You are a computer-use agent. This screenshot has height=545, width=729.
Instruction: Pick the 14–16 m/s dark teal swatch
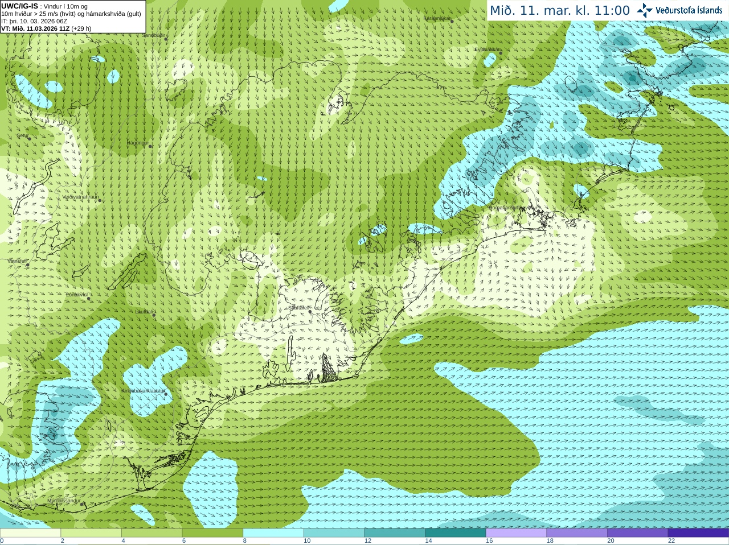coord(456,533)
